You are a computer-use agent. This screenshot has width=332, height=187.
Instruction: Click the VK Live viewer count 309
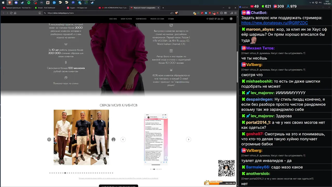tap(279, 6)
